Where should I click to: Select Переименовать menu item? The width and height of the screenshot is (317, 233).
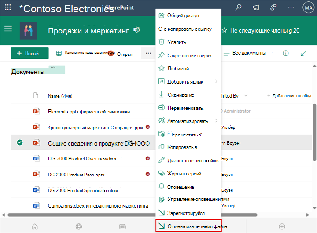click(x=188, y=108)
